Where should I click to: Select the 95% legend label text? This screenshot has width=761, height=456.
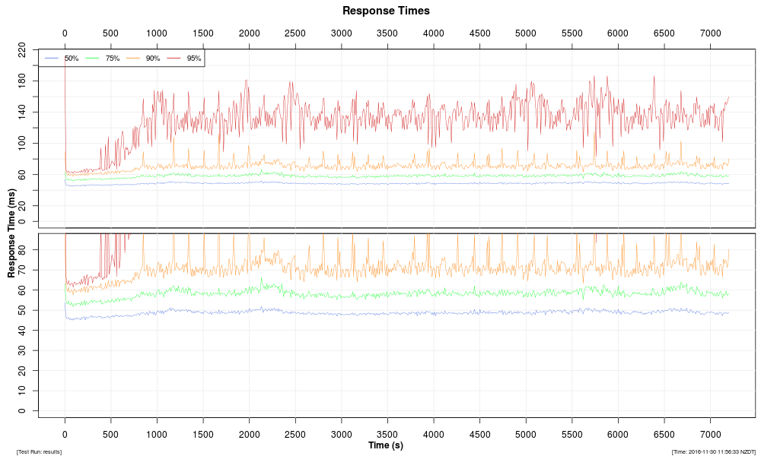[193, 59]
